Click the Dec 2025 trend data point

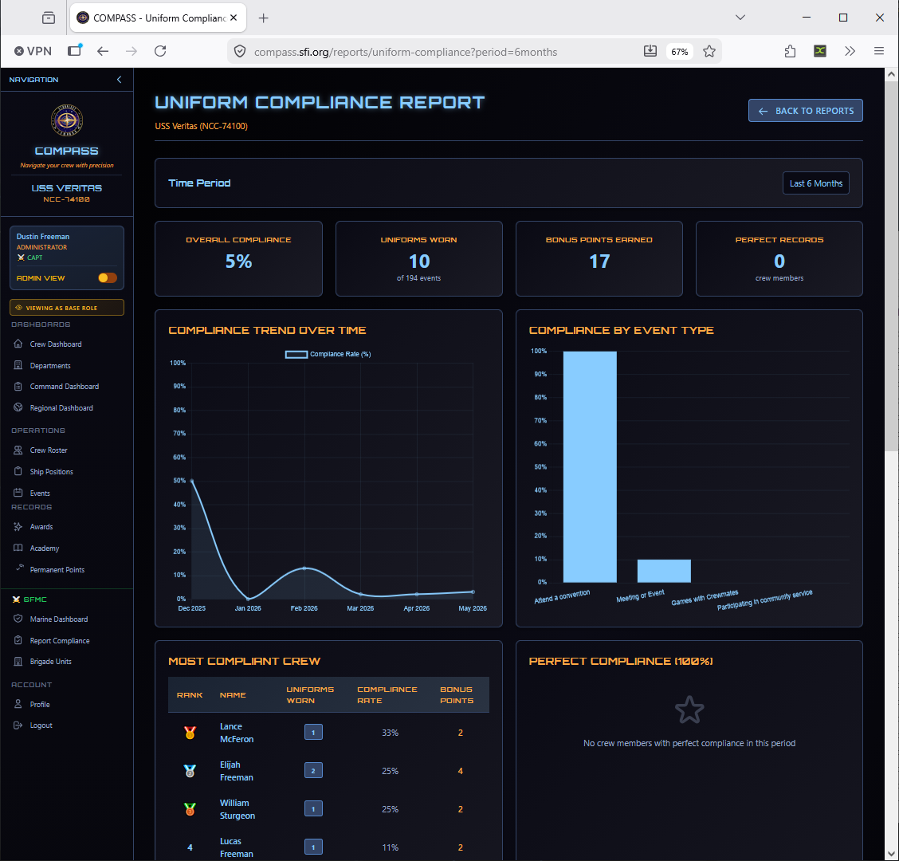coord(191,481)
